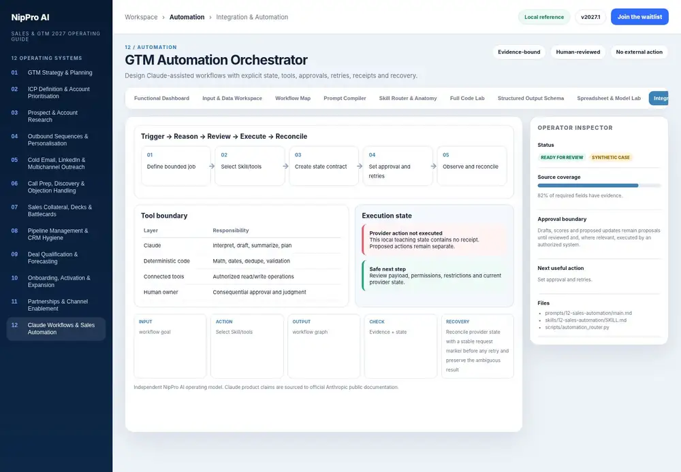
Task: Click the Human-reviewed chip
Action: [578, 52]
